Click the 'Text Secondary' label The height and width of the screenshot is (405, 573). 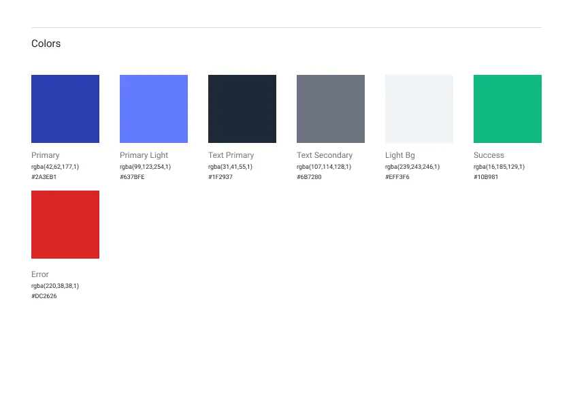325,155
